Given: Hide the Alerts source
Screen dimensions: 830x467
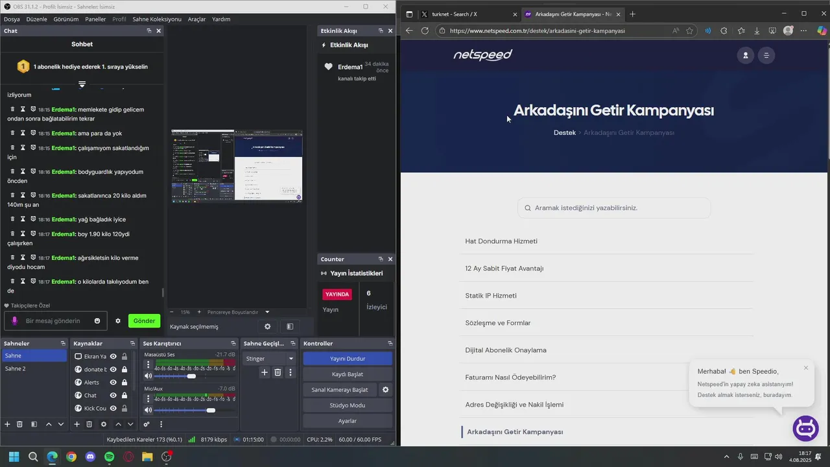Looking at the screenshot, I should [x=113, y=382].
